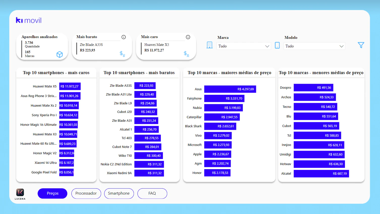The width and height of the screenshot is (380, 214).
Task: Select the Honor Magic Vs Ultimate bar
Action: (68, 125)
